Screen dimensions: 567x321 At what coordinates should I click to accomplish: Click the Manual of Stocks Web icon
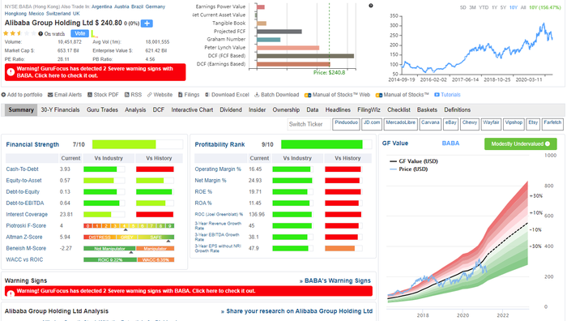click(x=308, y=95)
